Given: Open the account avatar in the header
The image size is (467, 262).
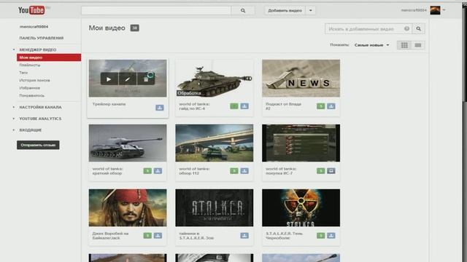Looking at the screenshot, I should point(435,10).
